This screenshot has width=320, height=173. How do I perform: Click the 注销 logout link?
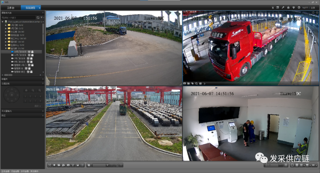(313, 8)
